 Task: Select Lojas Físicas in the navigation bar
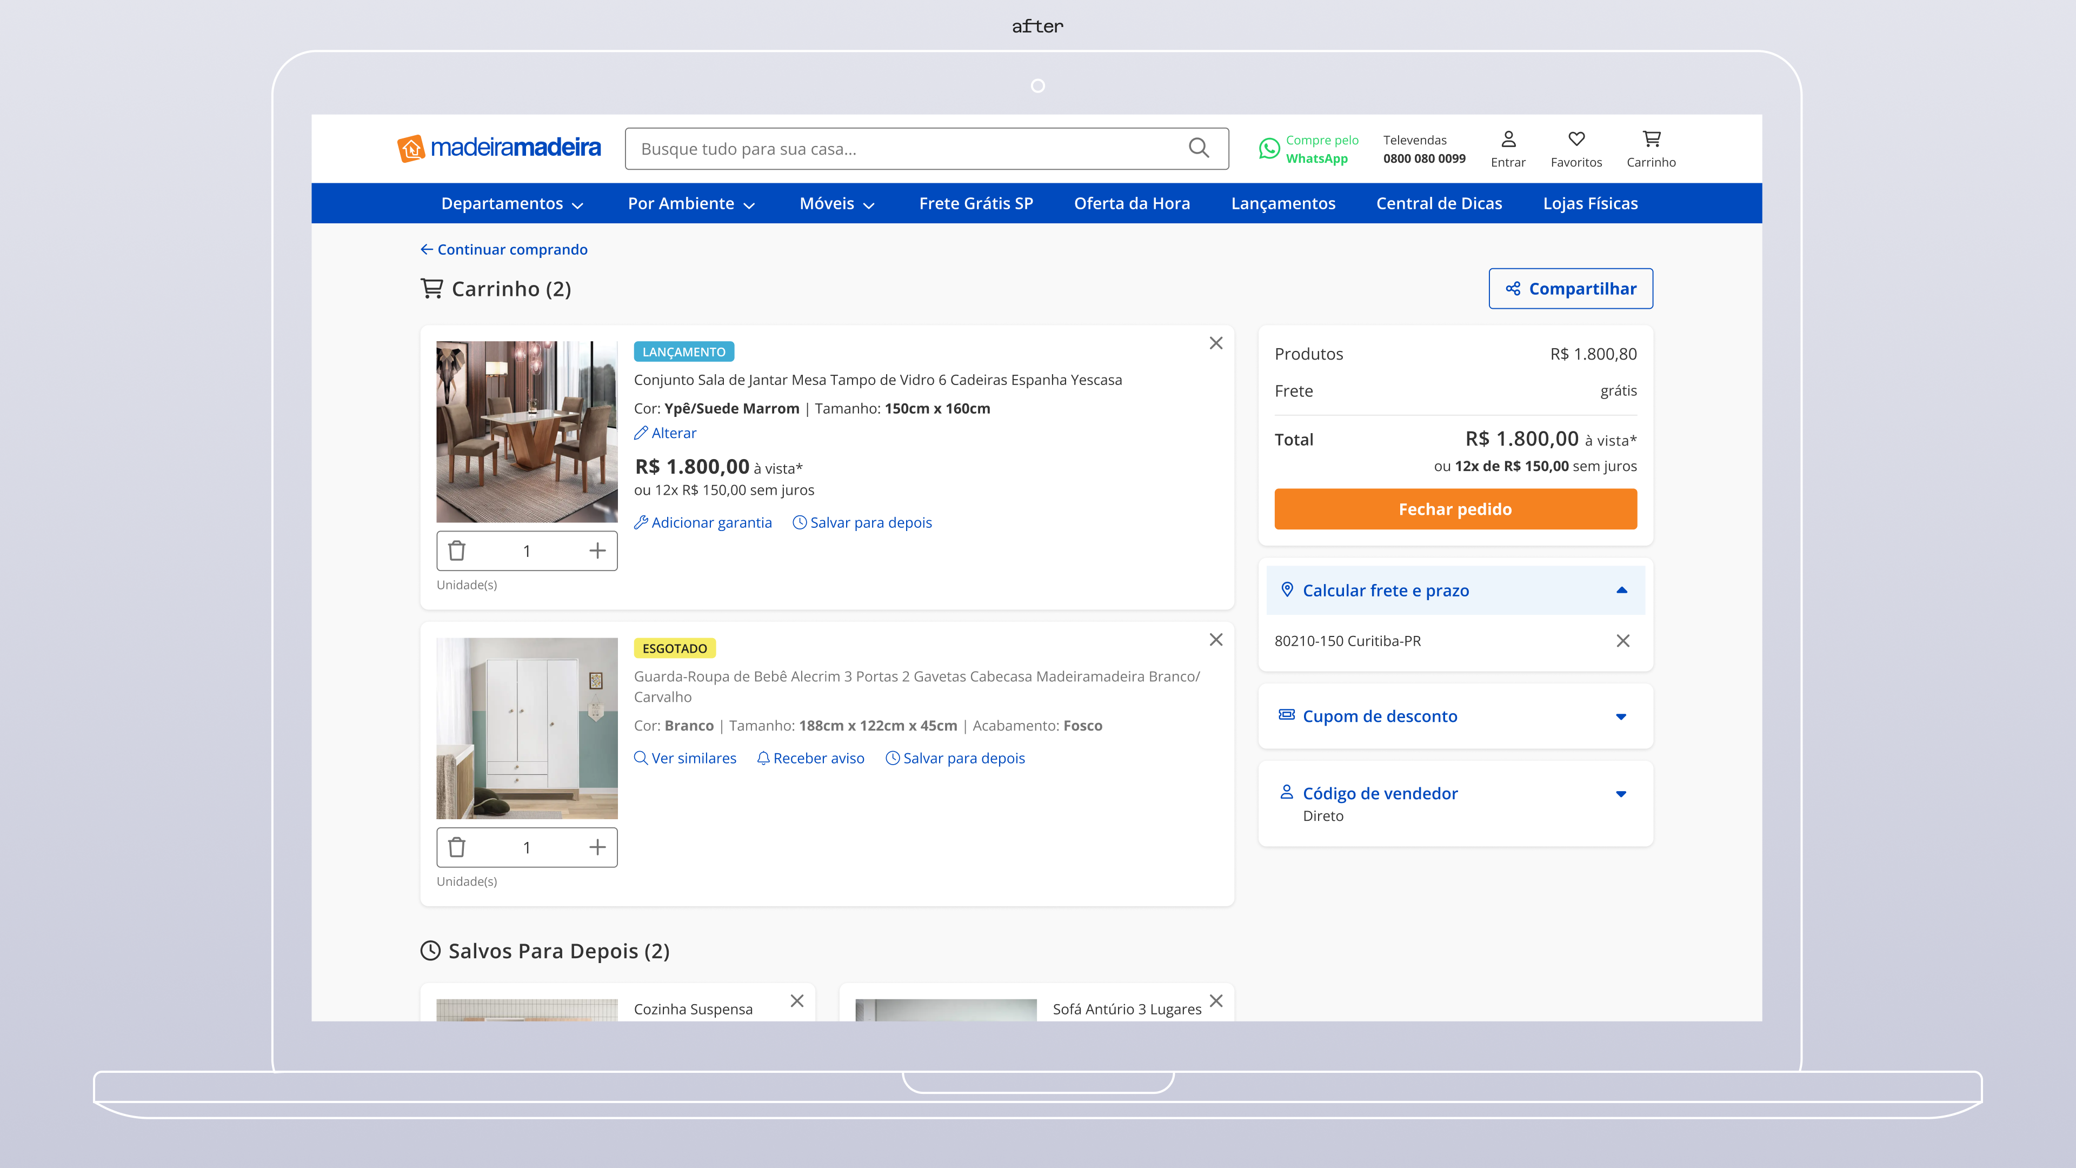pos(1590,203)
